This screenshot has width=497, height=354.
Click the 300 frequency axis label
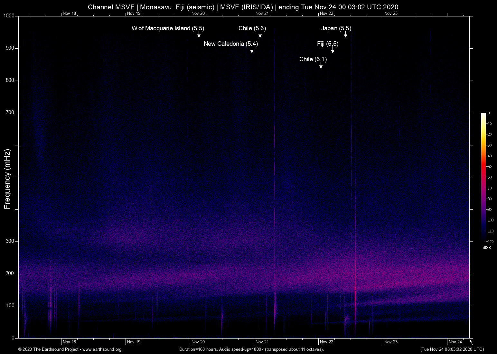[10, 241]
